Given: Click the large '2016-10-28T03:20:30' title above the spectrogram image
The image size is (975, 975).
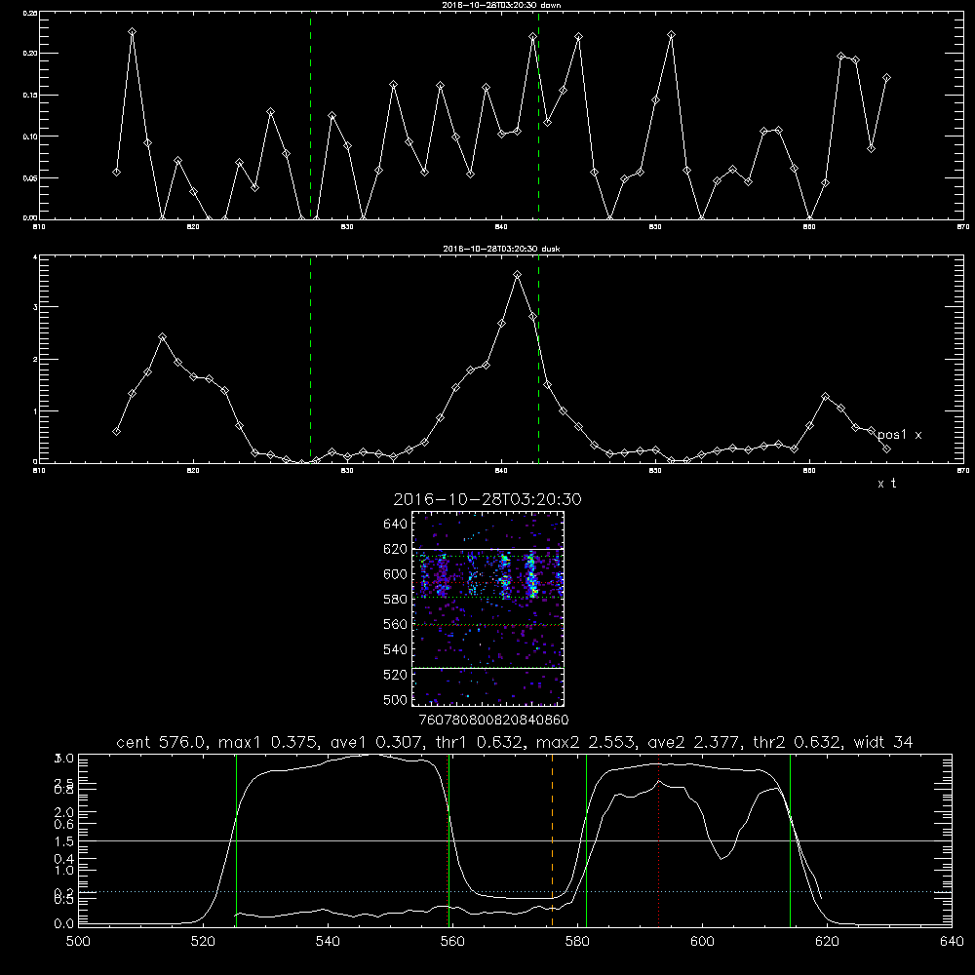Looking at the screenshot, I should [487, 499].
